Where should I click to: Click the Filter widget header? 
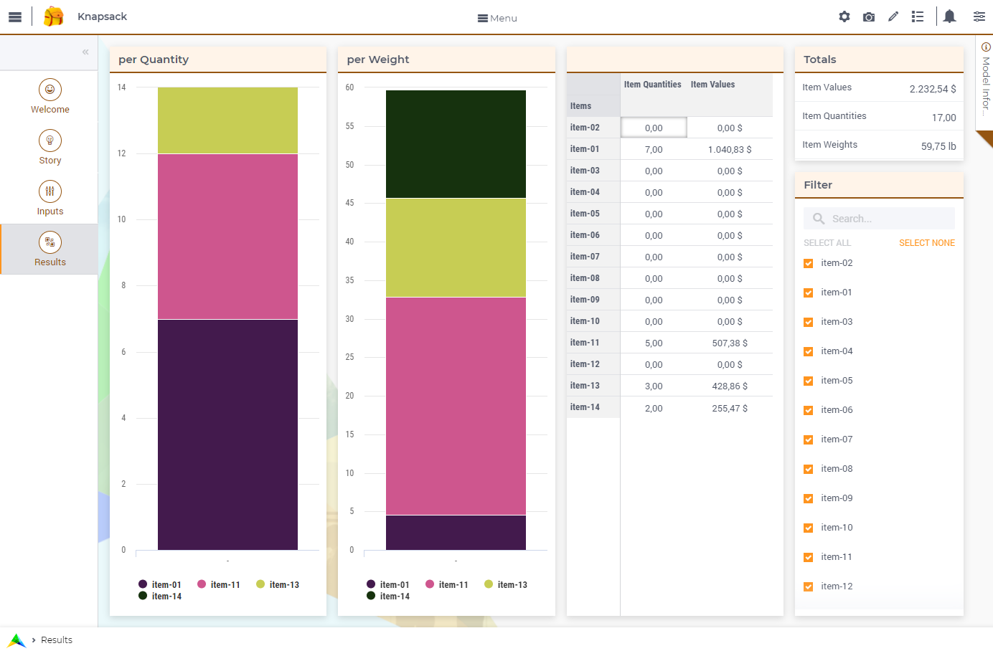tap(879, 185)
